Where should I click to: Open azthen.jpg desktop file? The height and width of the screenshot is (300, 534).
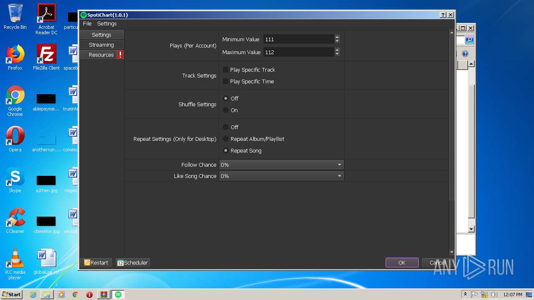click(46, 183)
